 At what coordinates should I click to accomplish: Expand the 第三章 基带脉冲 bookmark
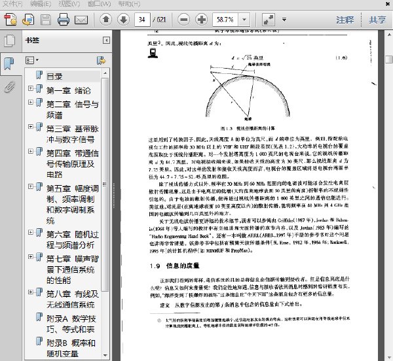tap(31, 127)
